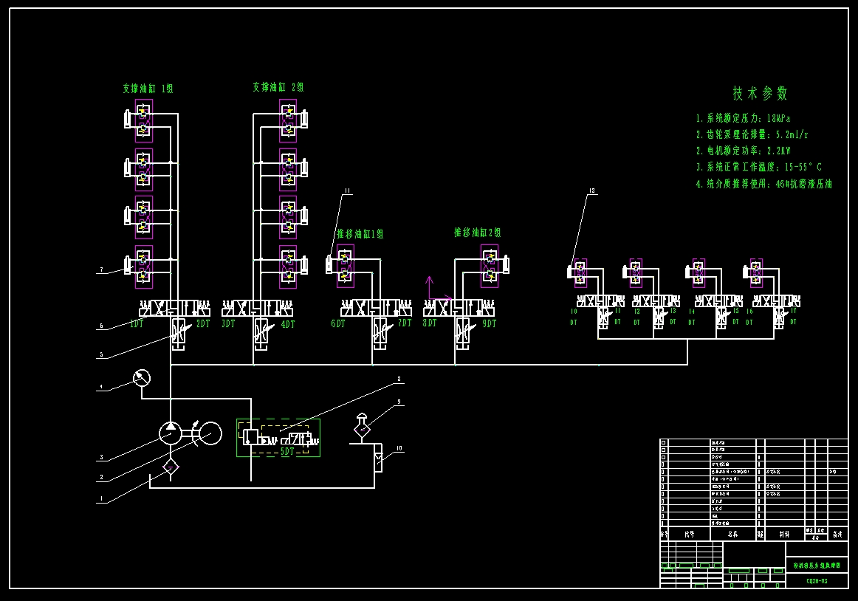Click the tank level gauge symbol
Viewport: 858px width, 601px height.
[379, 459]
